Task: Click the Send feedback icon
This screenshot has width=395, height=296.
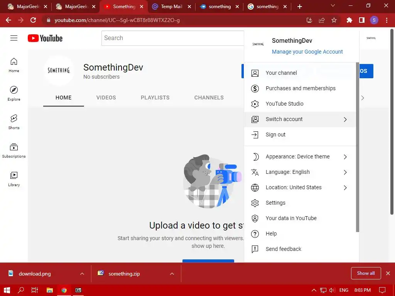Action: click(x=255, y=249)
